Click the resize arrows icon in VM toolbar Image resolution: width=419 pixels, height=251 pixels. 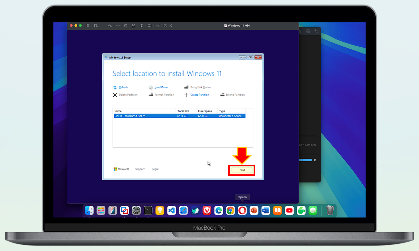118,26
